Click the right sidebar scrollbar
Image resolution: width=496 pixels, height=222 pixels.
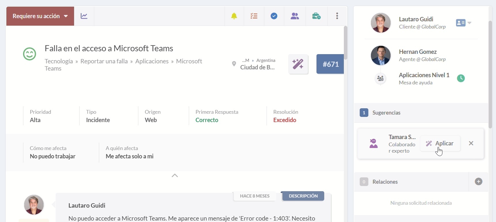point(490,75)
